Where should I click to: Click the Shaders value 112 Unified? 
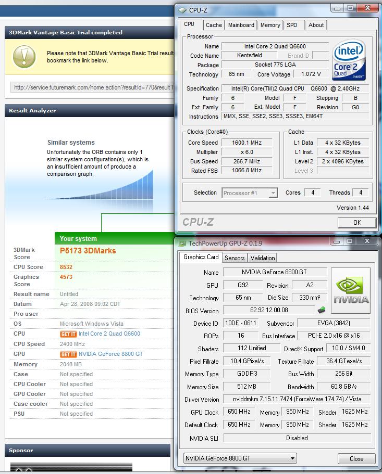click(252, 348)
